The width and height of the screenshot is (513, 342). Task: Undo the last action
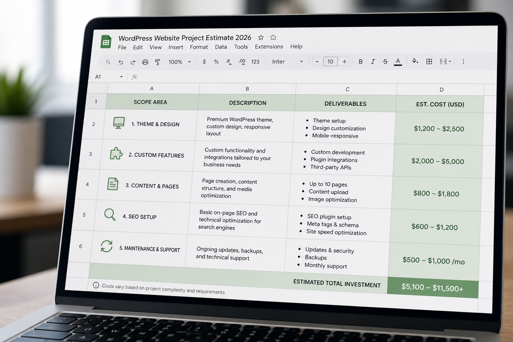(x=121, y=62)
